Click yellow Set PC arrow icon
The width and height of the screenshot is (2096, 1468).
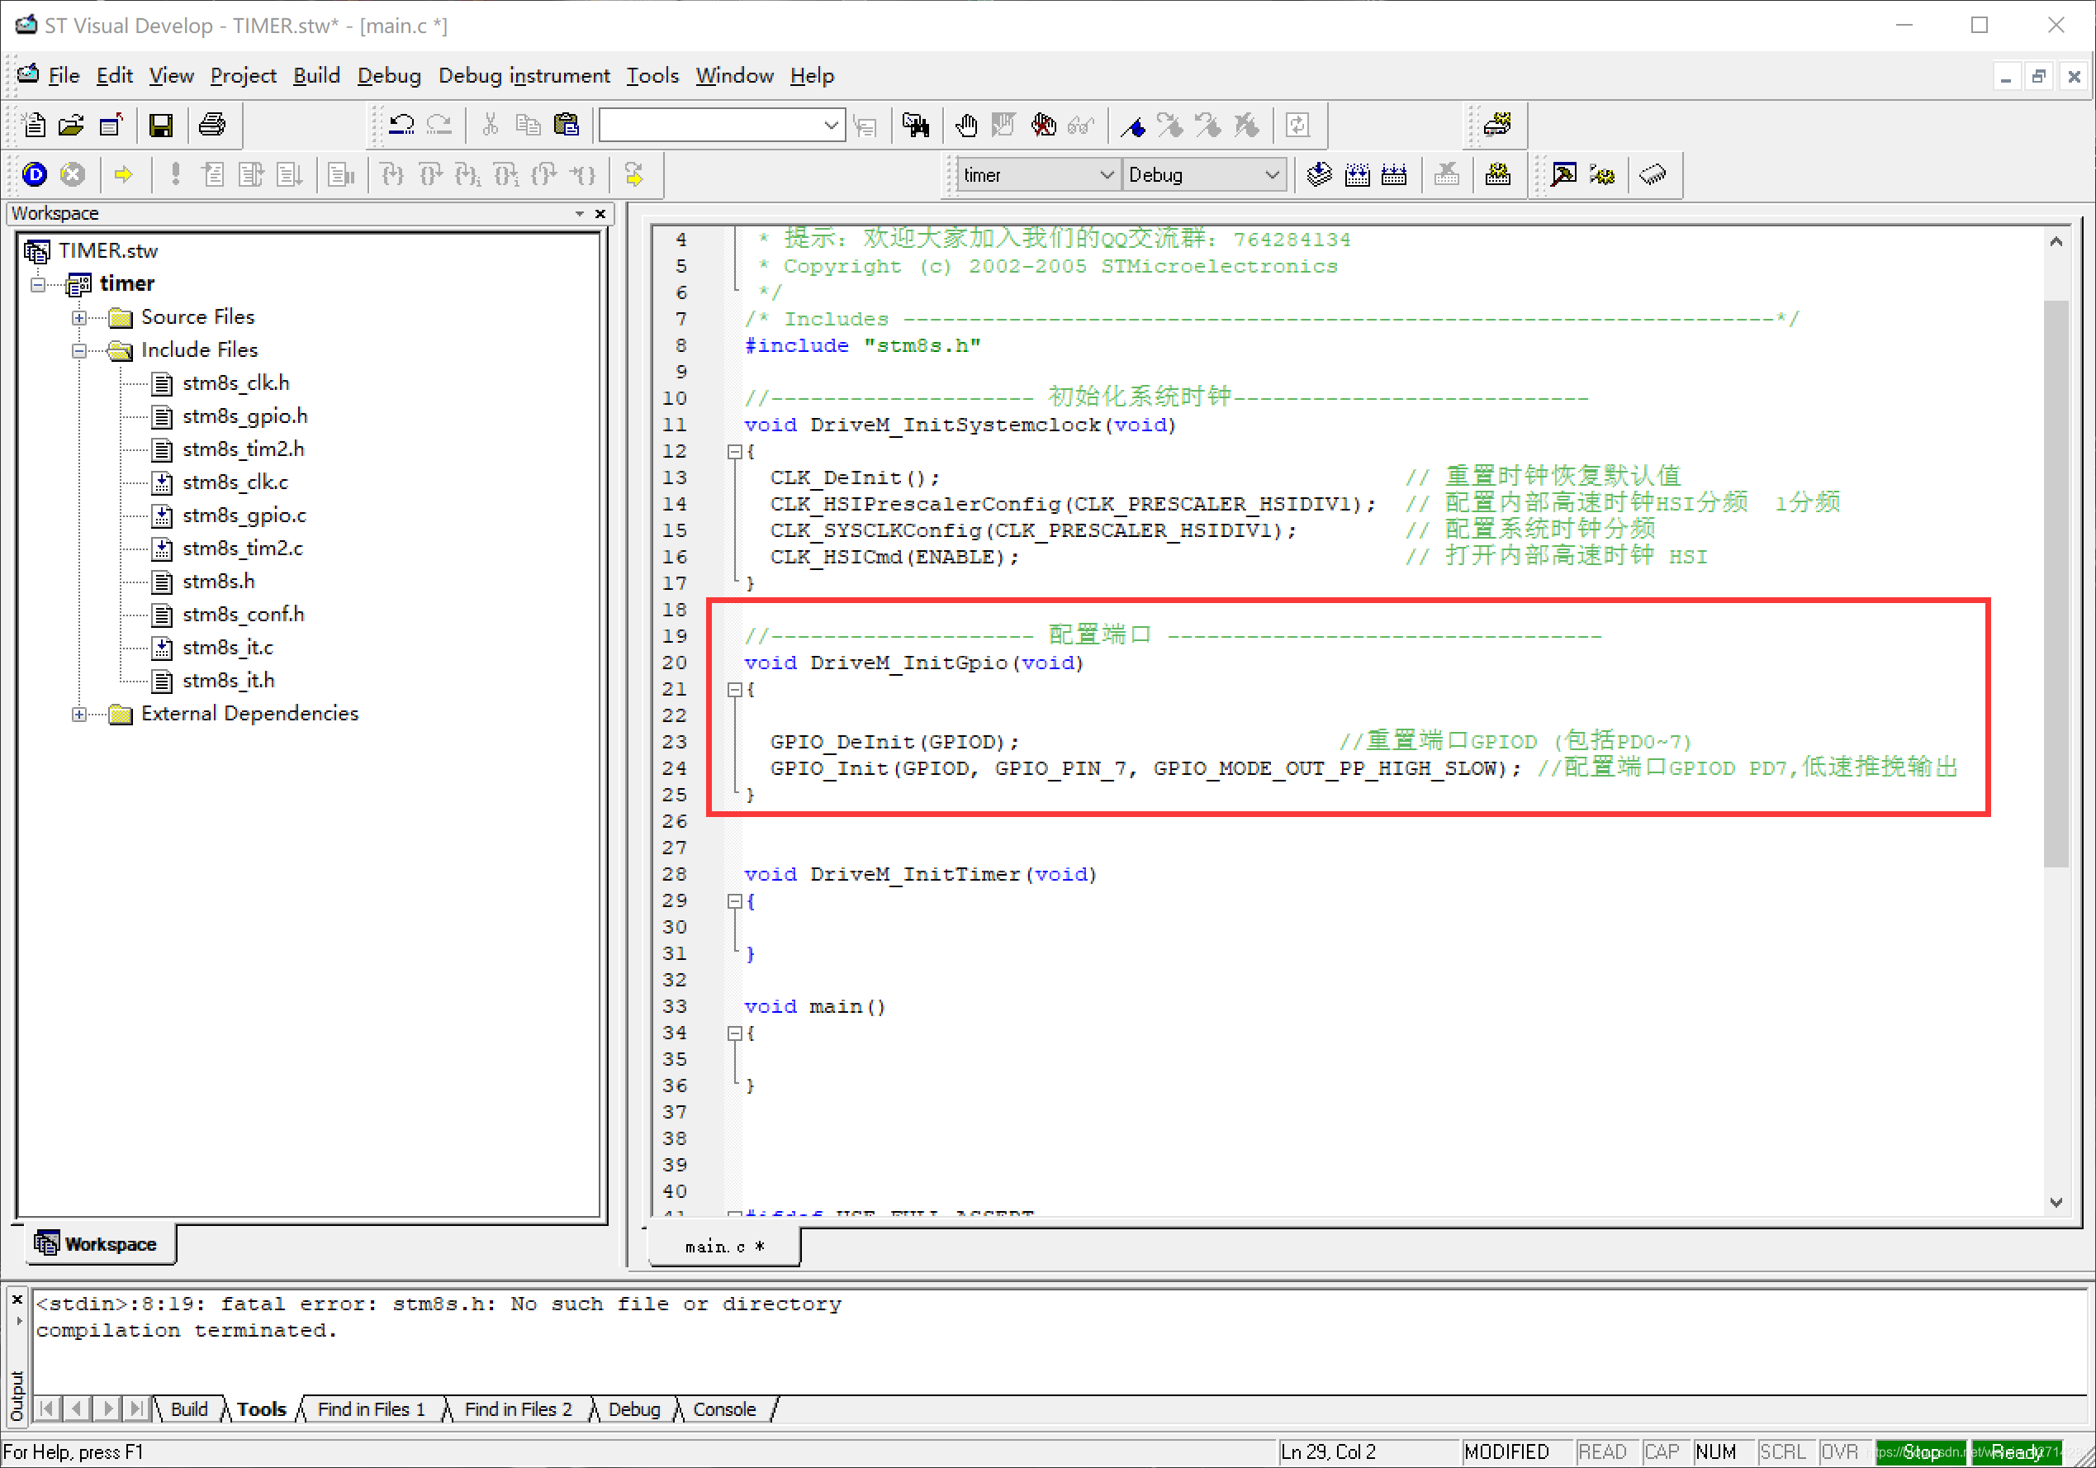pyautogui.click(x=633, y=174)
